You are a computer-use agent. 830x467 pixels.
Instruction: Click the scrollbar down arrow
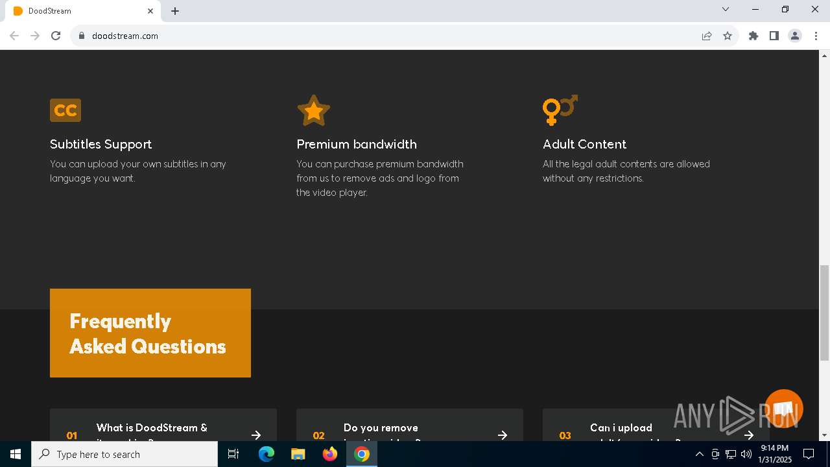[x=824, y=435]
